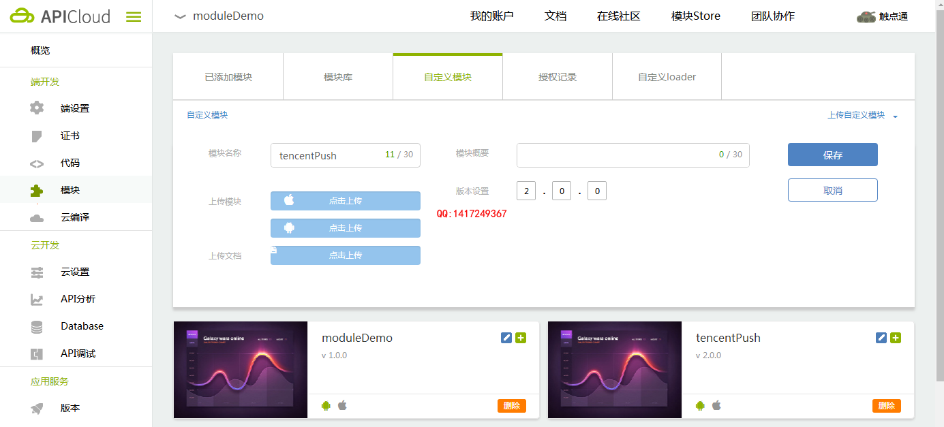Click the moduleDemo preview thumbnail
944x427 pixels.
tap(241, 370)
